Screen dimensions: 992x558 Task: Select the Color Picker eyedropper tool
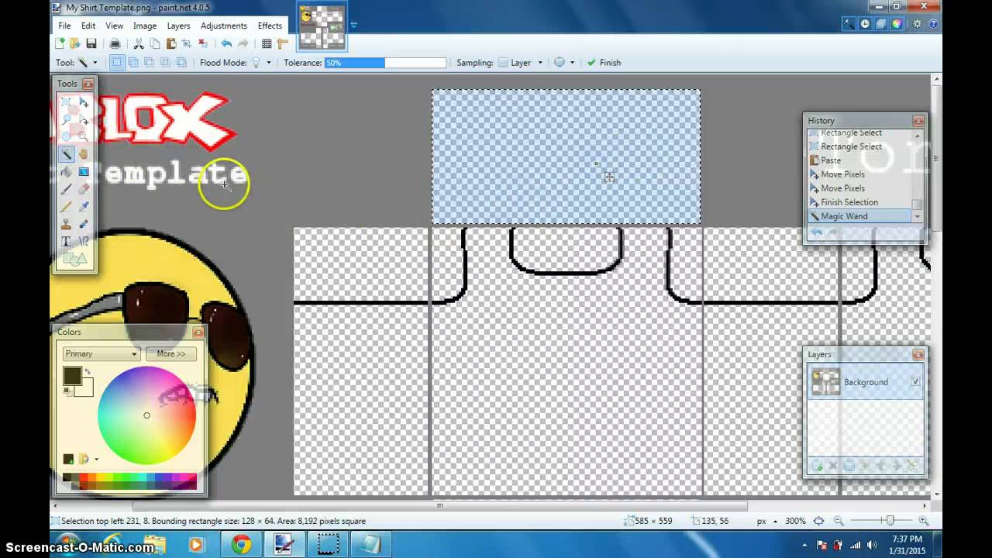click(84, 206)
